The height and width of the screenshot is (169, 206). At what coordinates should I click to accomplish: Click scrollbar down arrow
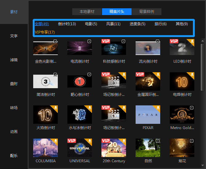202,165
